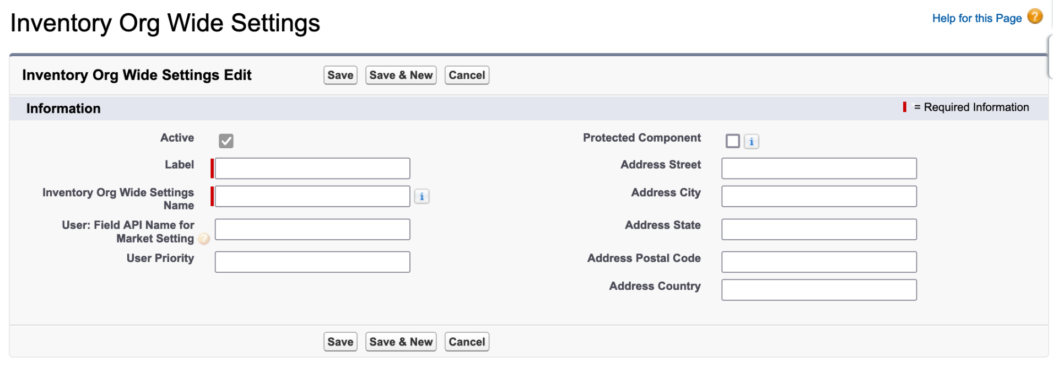This screenshot has width=1053, height=367.
Task: Click the top Cancel button
Action: click(x=466, y=75)
